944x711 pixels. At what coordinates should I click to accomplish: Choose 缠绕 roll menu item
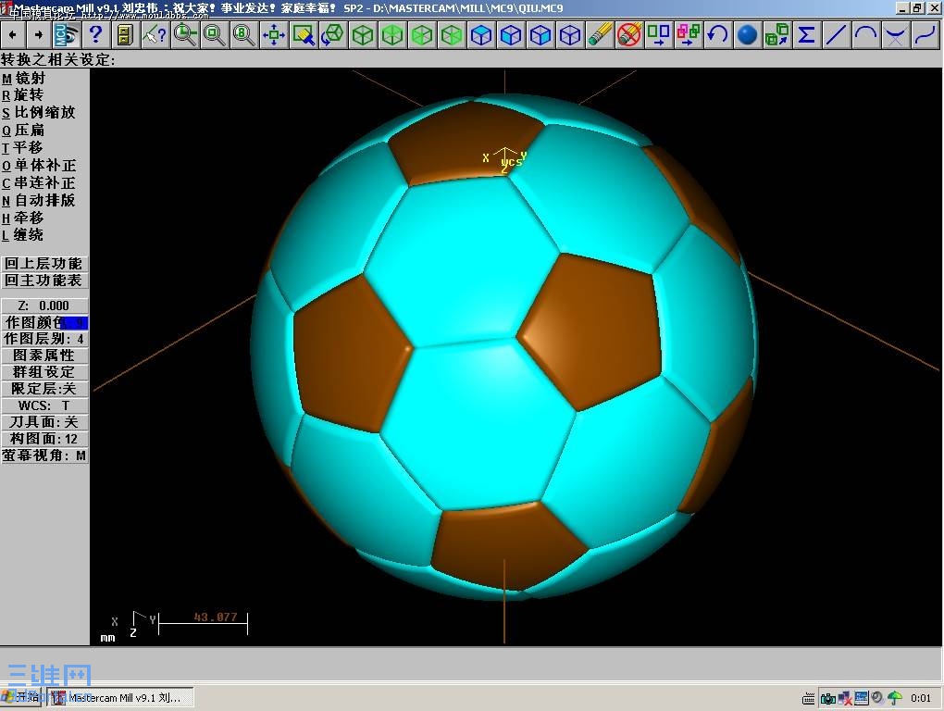(23, 235)
